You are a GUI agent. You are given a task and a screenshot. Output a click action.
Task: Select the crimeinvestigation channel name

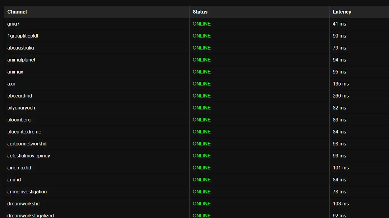pos(27,192)
